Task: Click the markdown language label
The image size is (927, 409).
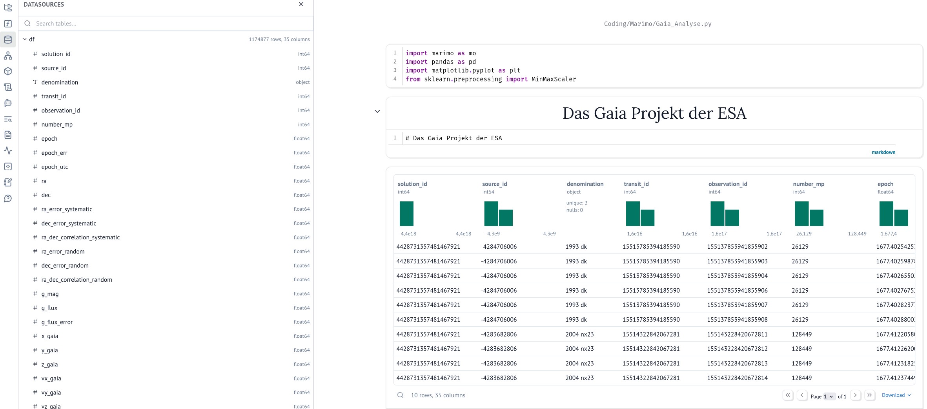Action: coord(883,152)
